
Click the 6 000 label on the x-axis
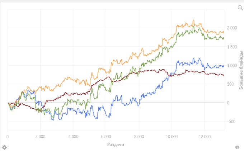point(106,137)
